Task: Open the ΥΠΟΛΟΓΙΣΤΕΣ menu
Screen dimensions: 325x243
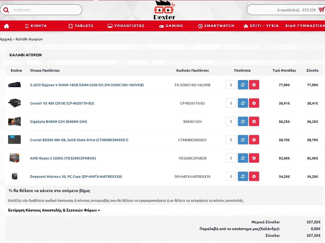Action: click(x=126, y=26)
